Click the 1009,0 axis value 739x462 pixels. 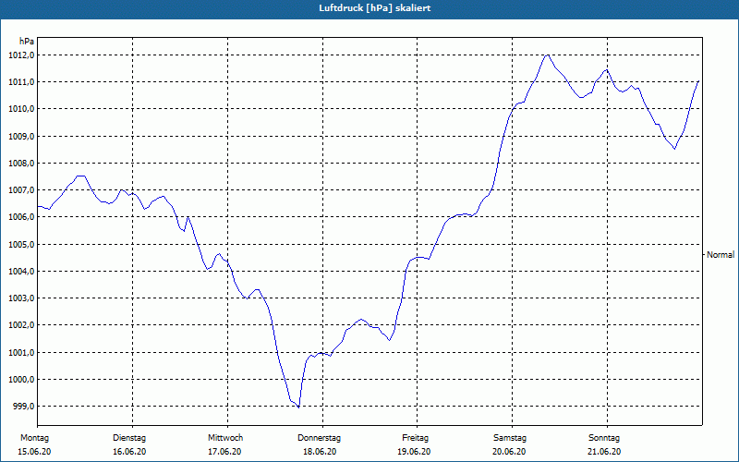[21, 136]
